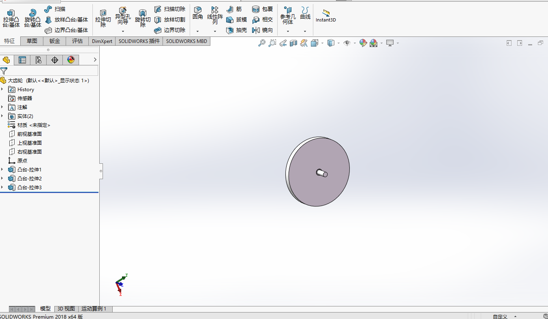Open the 3D 视图 bottom tab
Image resolution: width=548 pixels, height=319 pixels.
(x=66, y=309)
